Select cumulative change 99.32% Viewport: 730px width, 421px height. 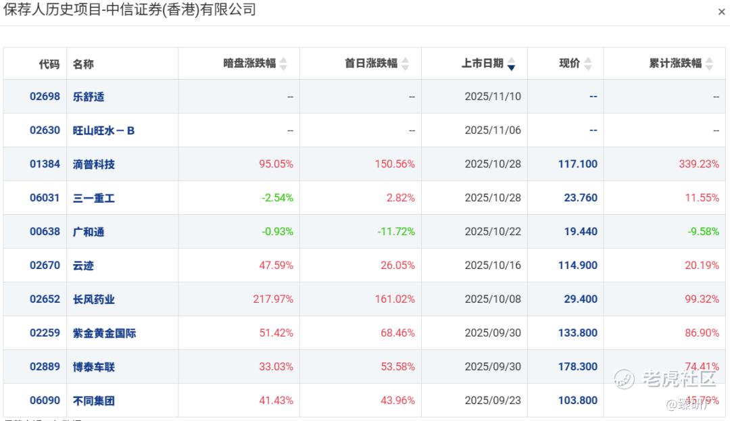coord(702,299)
